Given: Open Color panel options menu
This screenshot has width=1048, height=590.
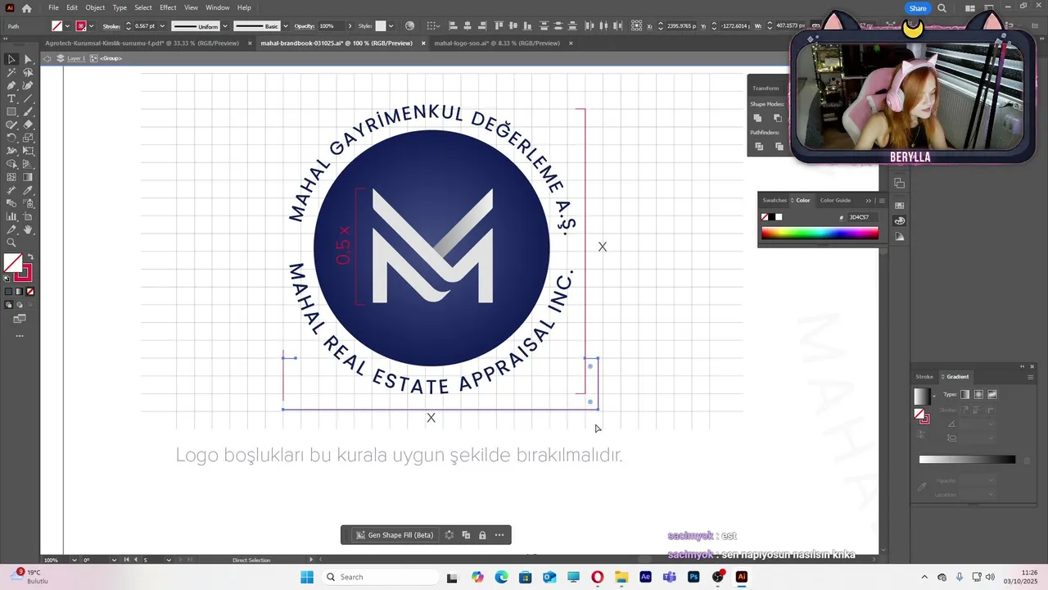Looking at the screenshot, I should 881,200.
